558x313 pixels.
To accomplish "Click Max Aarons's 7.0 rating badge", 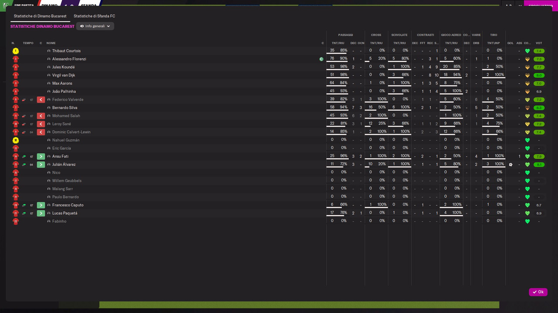I will [x=539, y=83].
